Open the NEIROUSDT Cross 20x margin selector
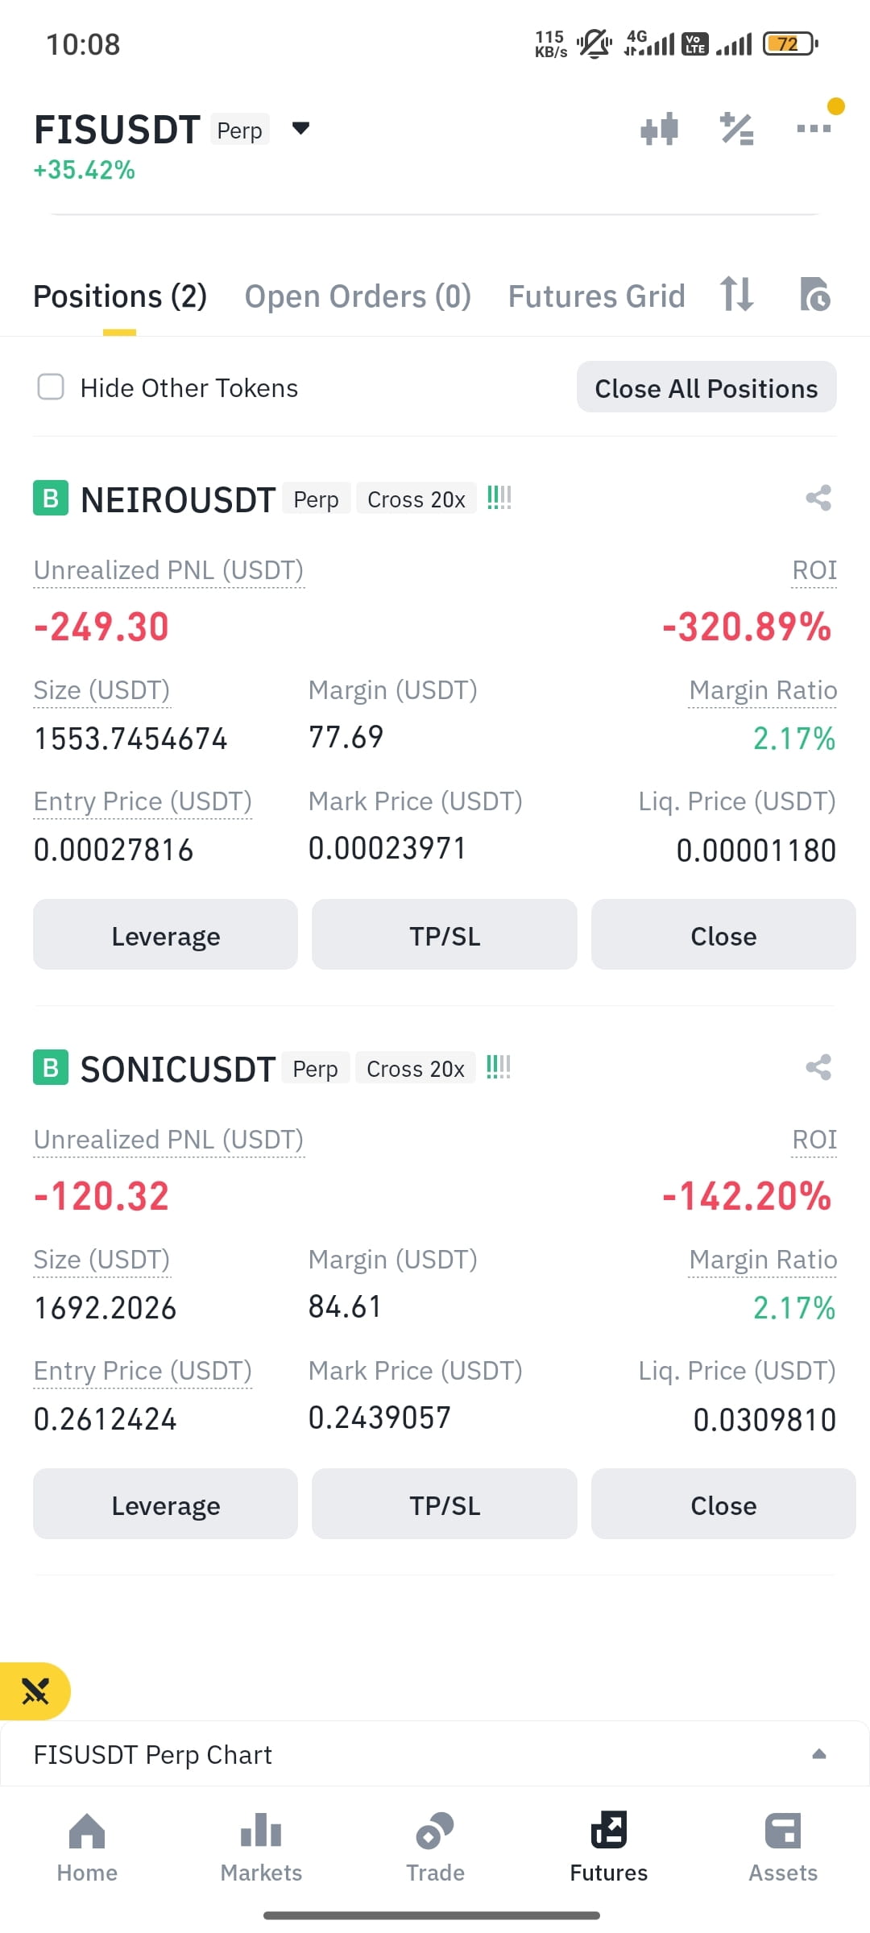The height and width of the screenshot is (1933, 870). (416, 499)
